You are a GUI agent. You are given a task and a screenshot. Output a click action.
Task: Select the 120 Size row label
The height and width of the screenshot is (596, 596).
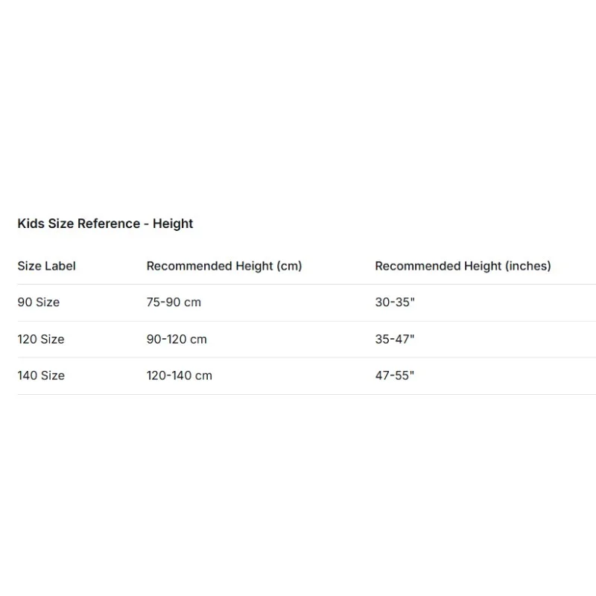[41, 339]
